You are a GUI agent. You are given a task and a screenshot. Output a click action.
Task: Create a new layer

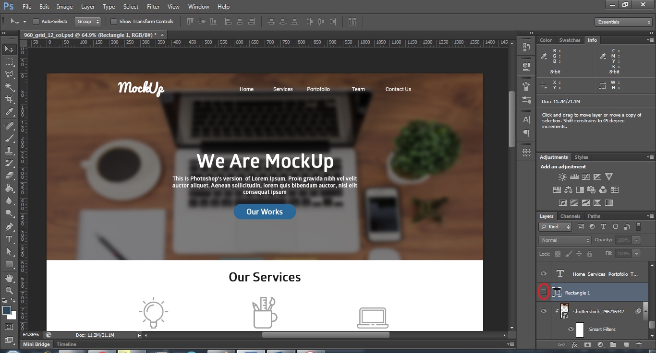pyautogui.click(x=626, y=345)
